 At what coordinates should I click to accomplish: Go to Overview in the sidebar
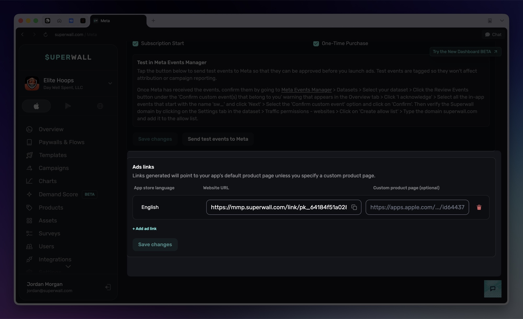coord(51,129)
